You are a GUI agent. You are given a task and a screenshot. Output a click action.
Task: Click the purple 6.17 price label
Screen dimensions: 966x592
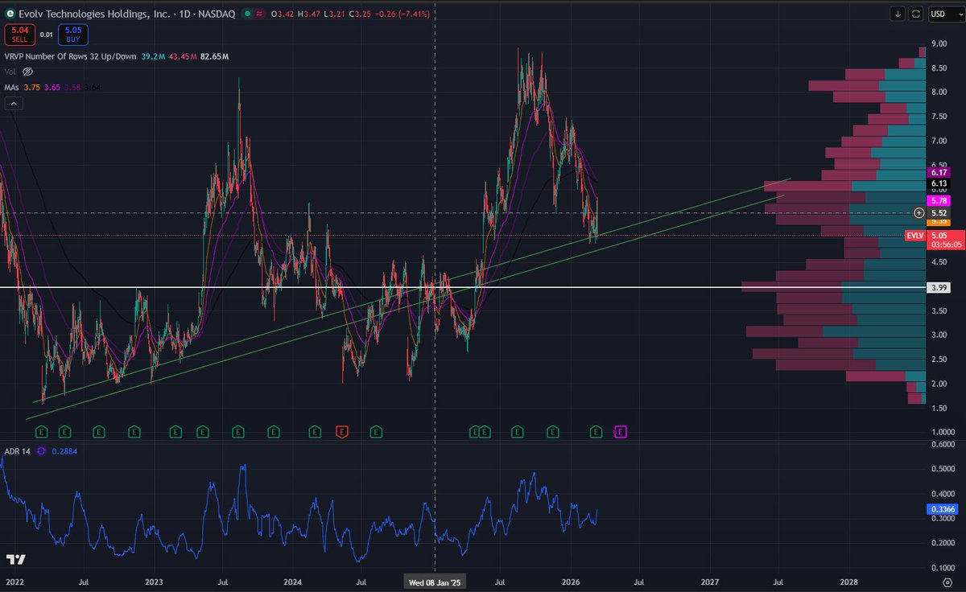939,172
